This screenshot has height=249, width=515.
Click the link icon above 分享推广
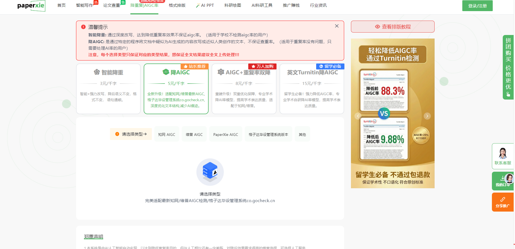[503, 199]
